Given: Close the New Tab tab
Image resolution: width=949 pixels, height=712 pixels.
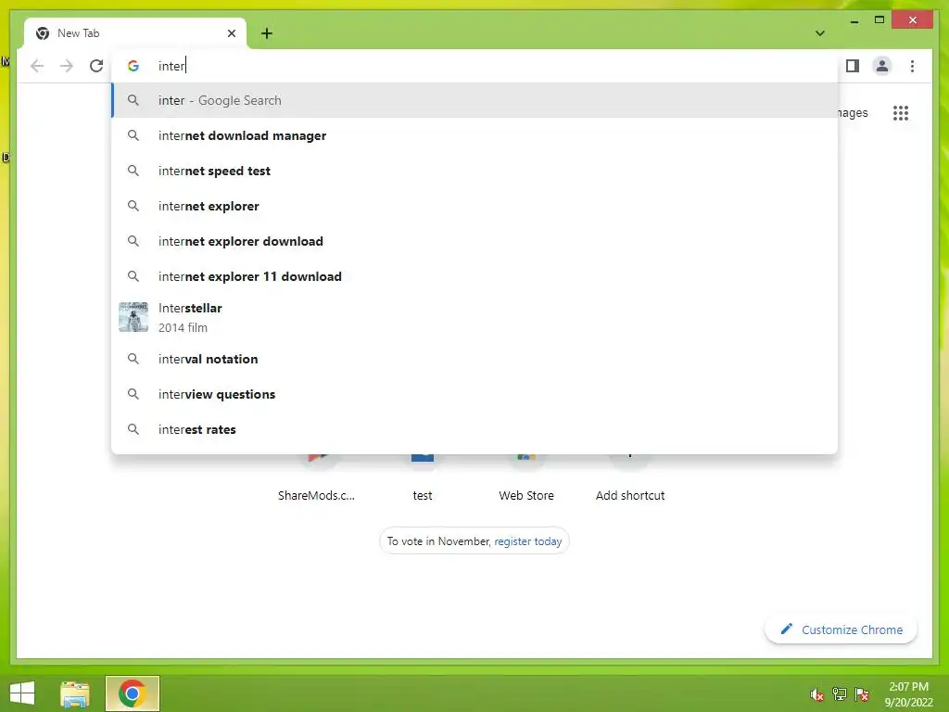Looking at the screenshot, I should [231, 33].
